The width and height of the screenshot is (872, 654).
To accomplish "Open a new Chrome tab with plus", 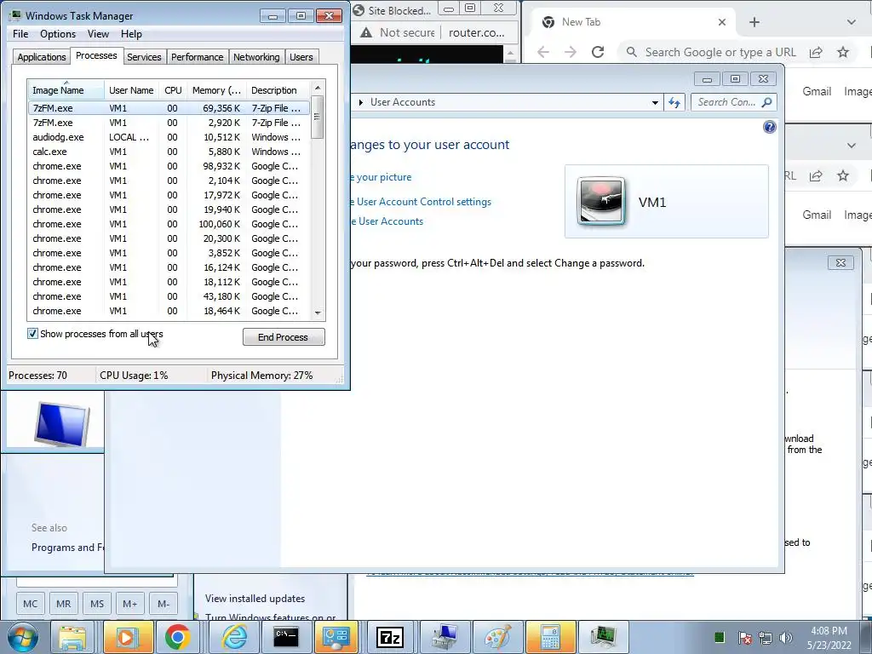I will [754, 22].
